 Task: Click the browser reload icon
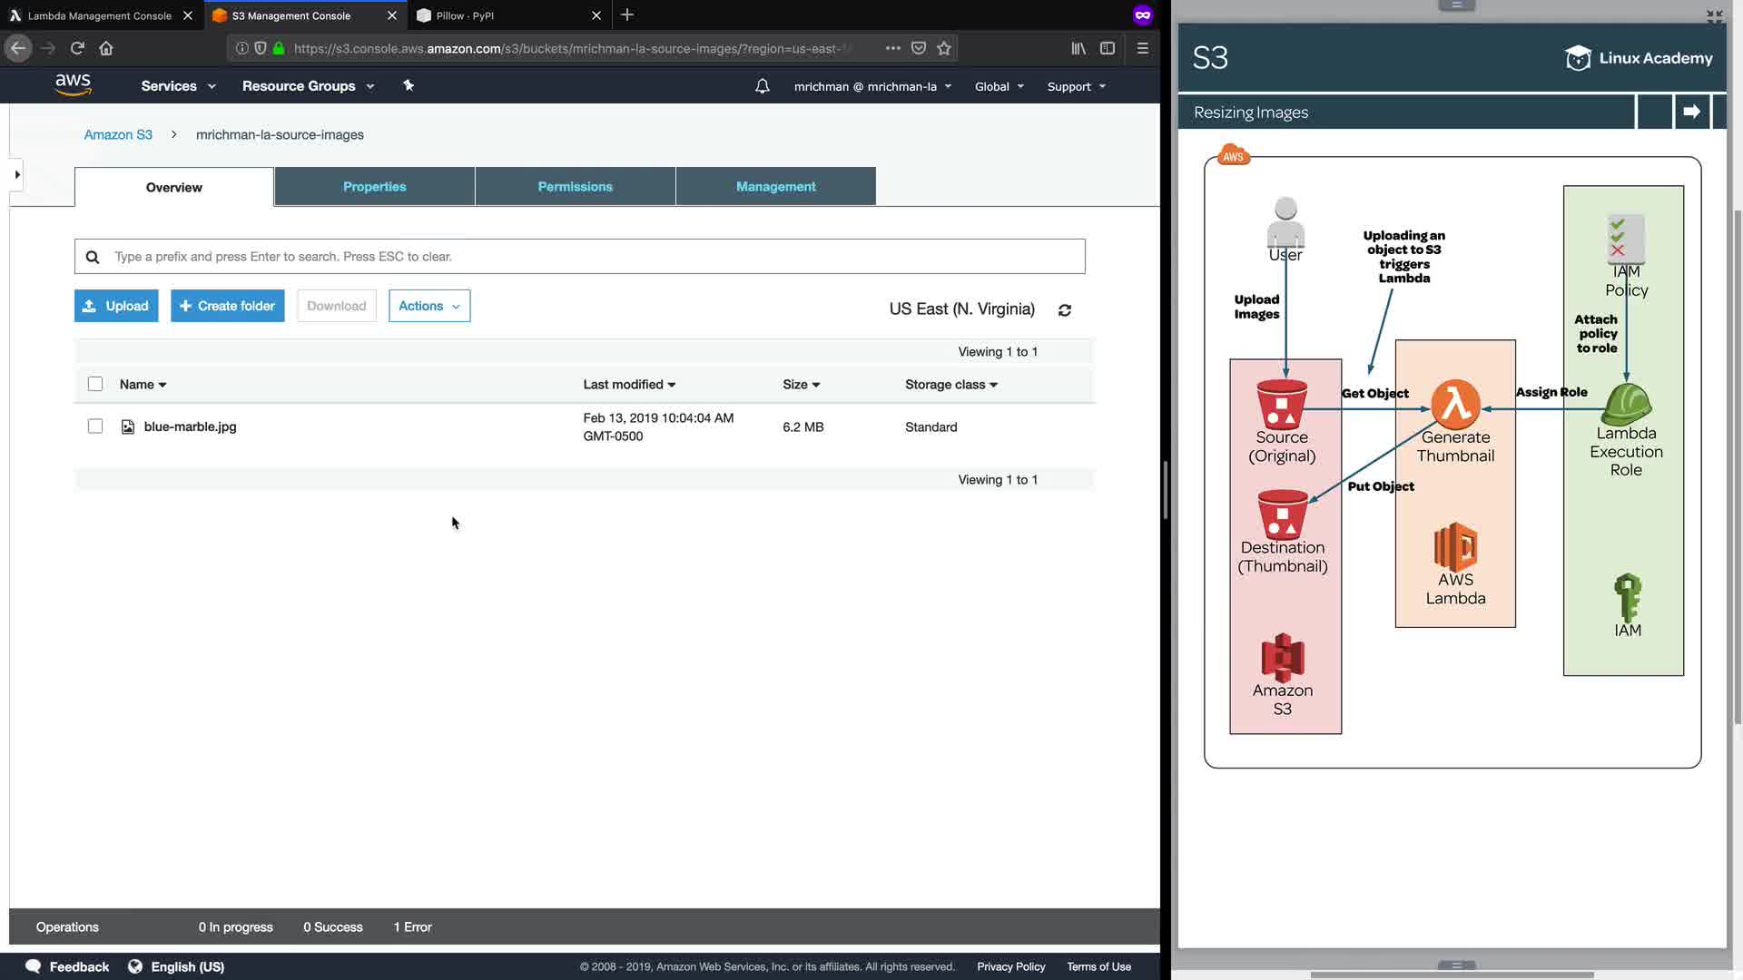coord(77,48)
